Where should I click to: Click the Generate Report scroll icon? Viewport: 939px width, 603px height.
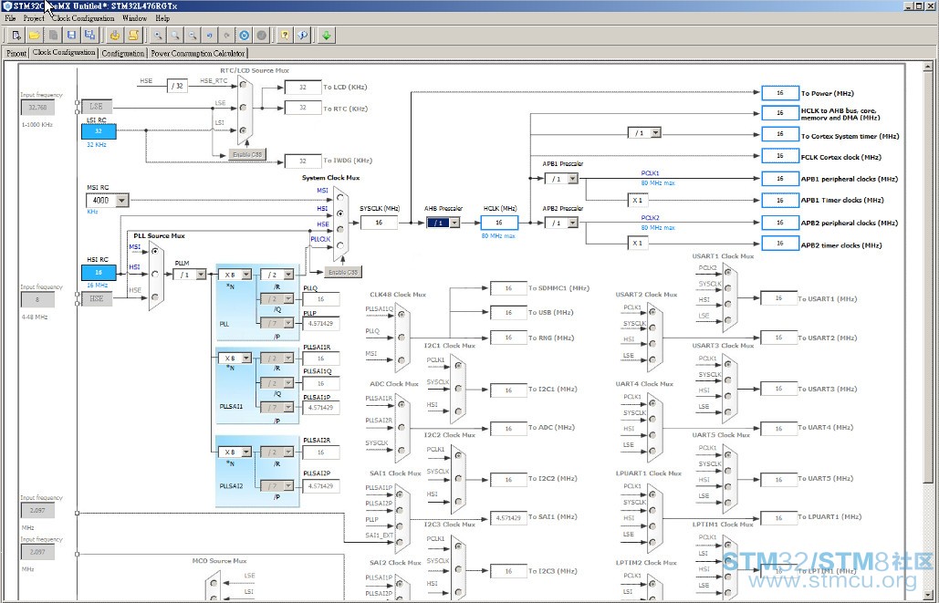(x=133, y=36)
